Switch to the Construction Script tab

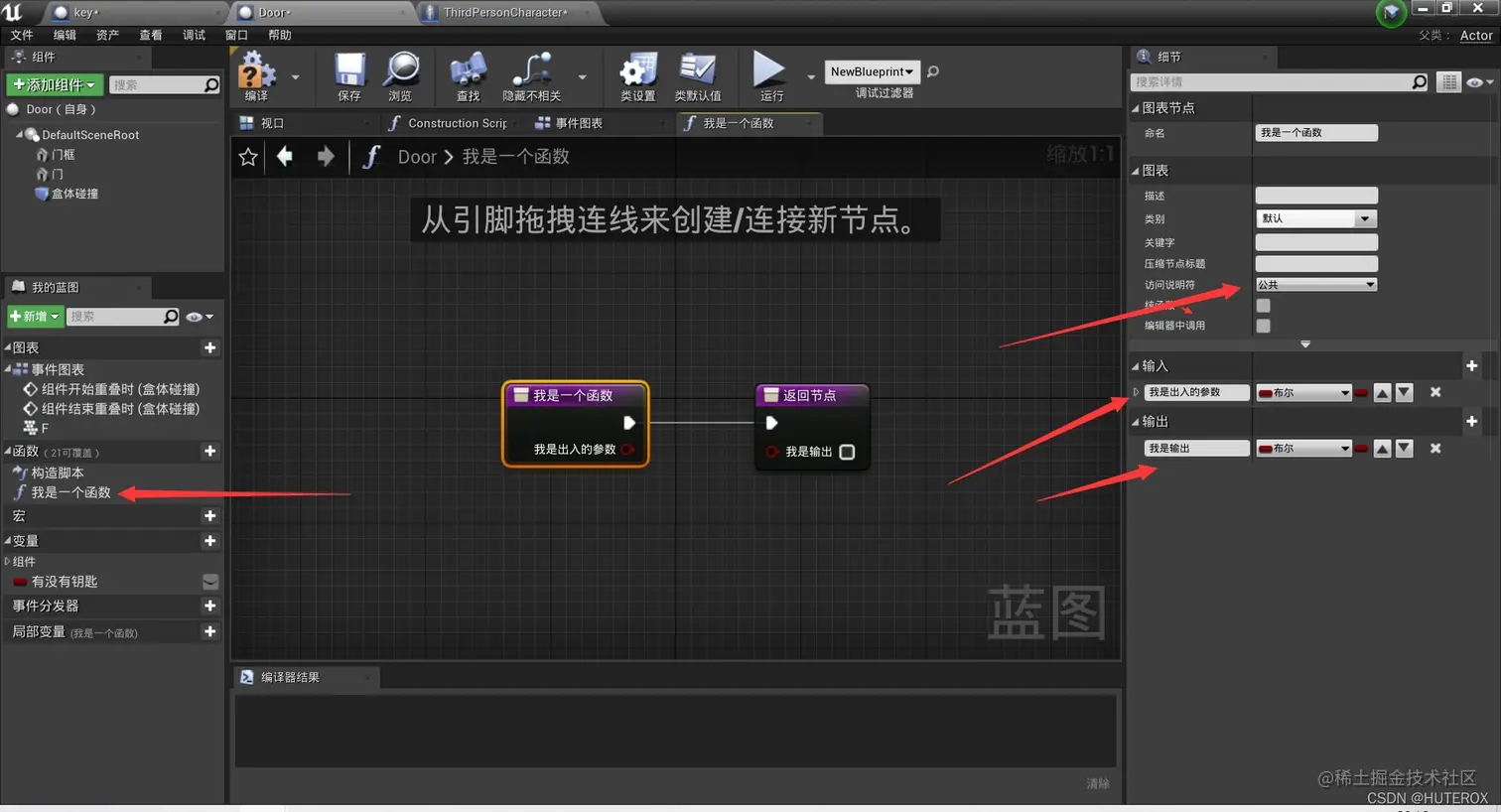457,123
